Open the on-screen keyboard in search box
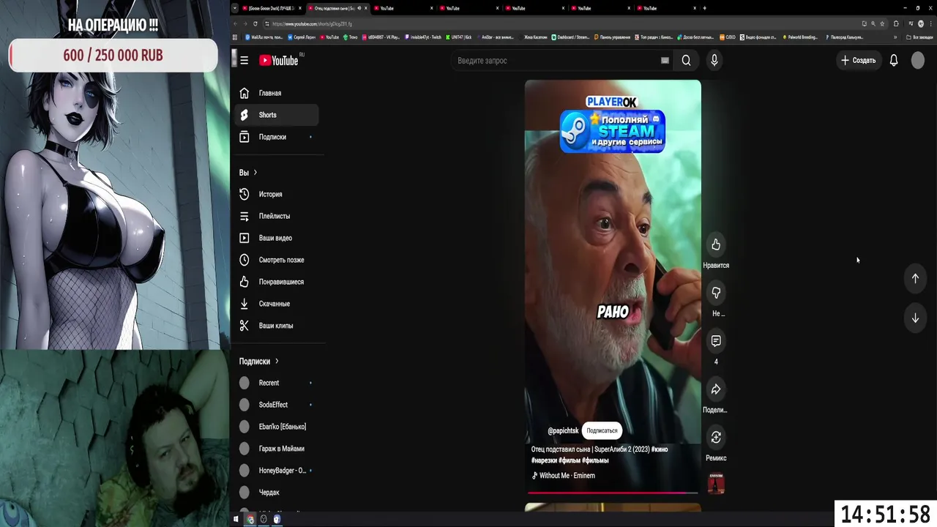937x527 pixels. (x=665, y=61)
